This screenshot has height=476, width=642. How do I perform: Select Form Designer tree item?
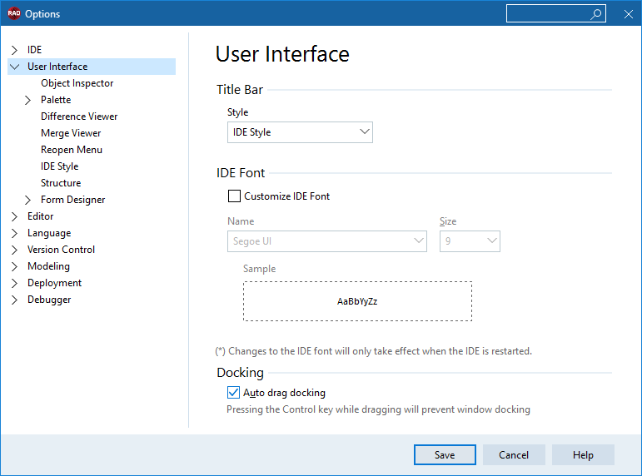click(73, 200)
